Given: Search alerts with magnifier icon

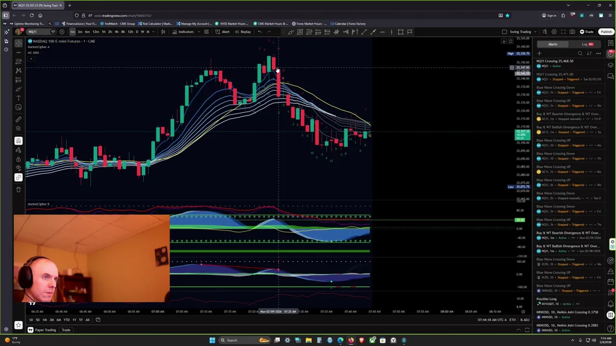Looking at the screenshot, I should coord(580,53).
